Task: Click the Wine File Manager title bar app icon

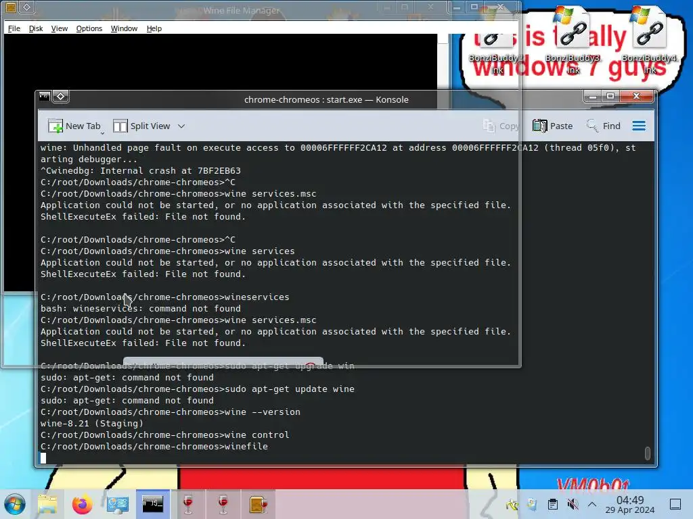Action: click(x=11, y=7)
